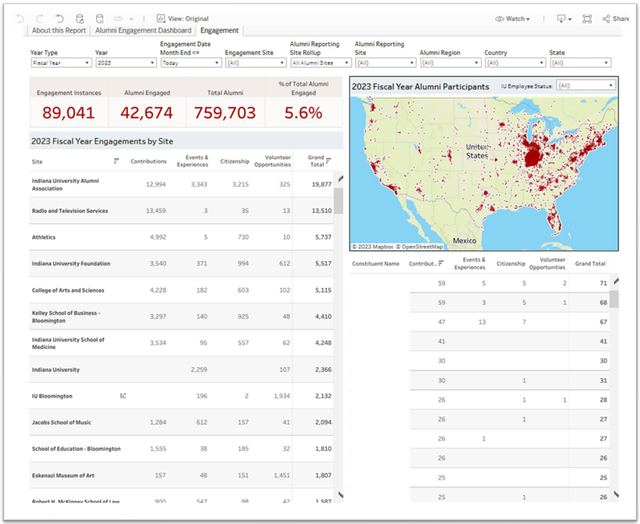
Task: Select Jacobs School of Music row
Action: tap(181, 423)
